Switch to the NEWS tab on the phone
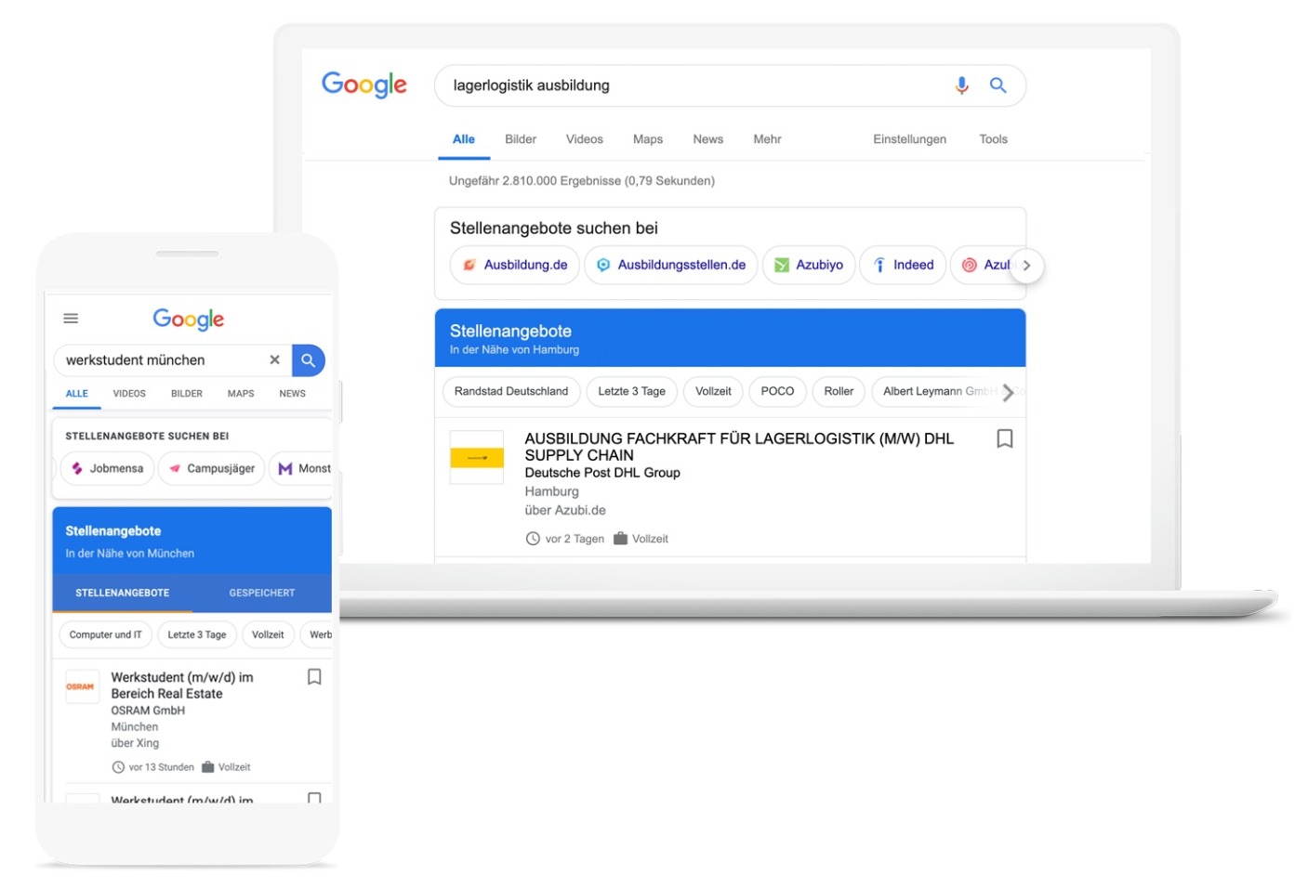Screen dimensions: 1308x888 tap(293, 394)
